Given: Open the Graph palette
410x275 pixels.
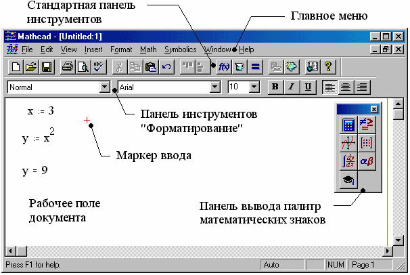Looking at the screenshot, I should coord(348,143).
